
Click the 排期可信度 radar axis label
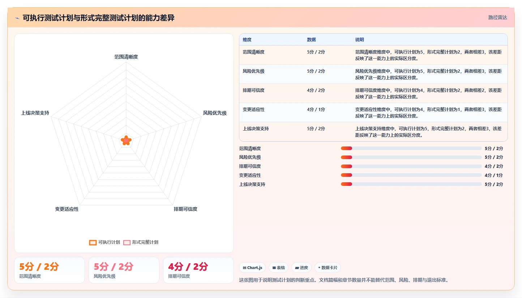(185, 209)
